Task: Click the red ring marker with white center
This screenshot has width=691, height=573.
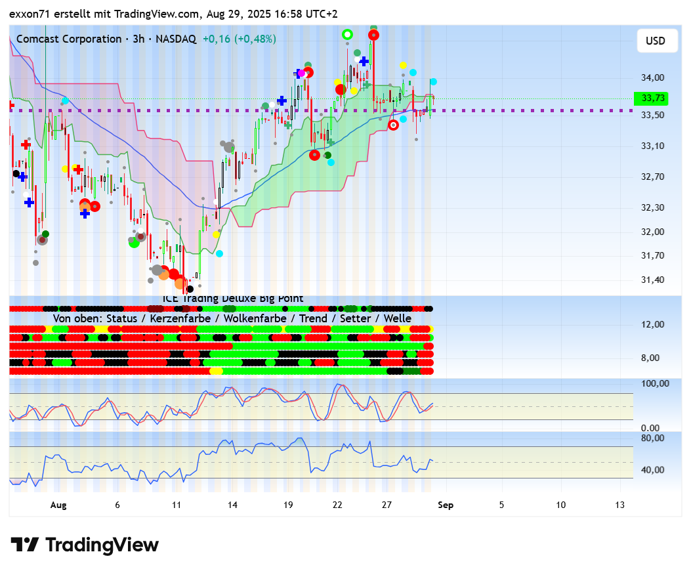Action: 394,125
